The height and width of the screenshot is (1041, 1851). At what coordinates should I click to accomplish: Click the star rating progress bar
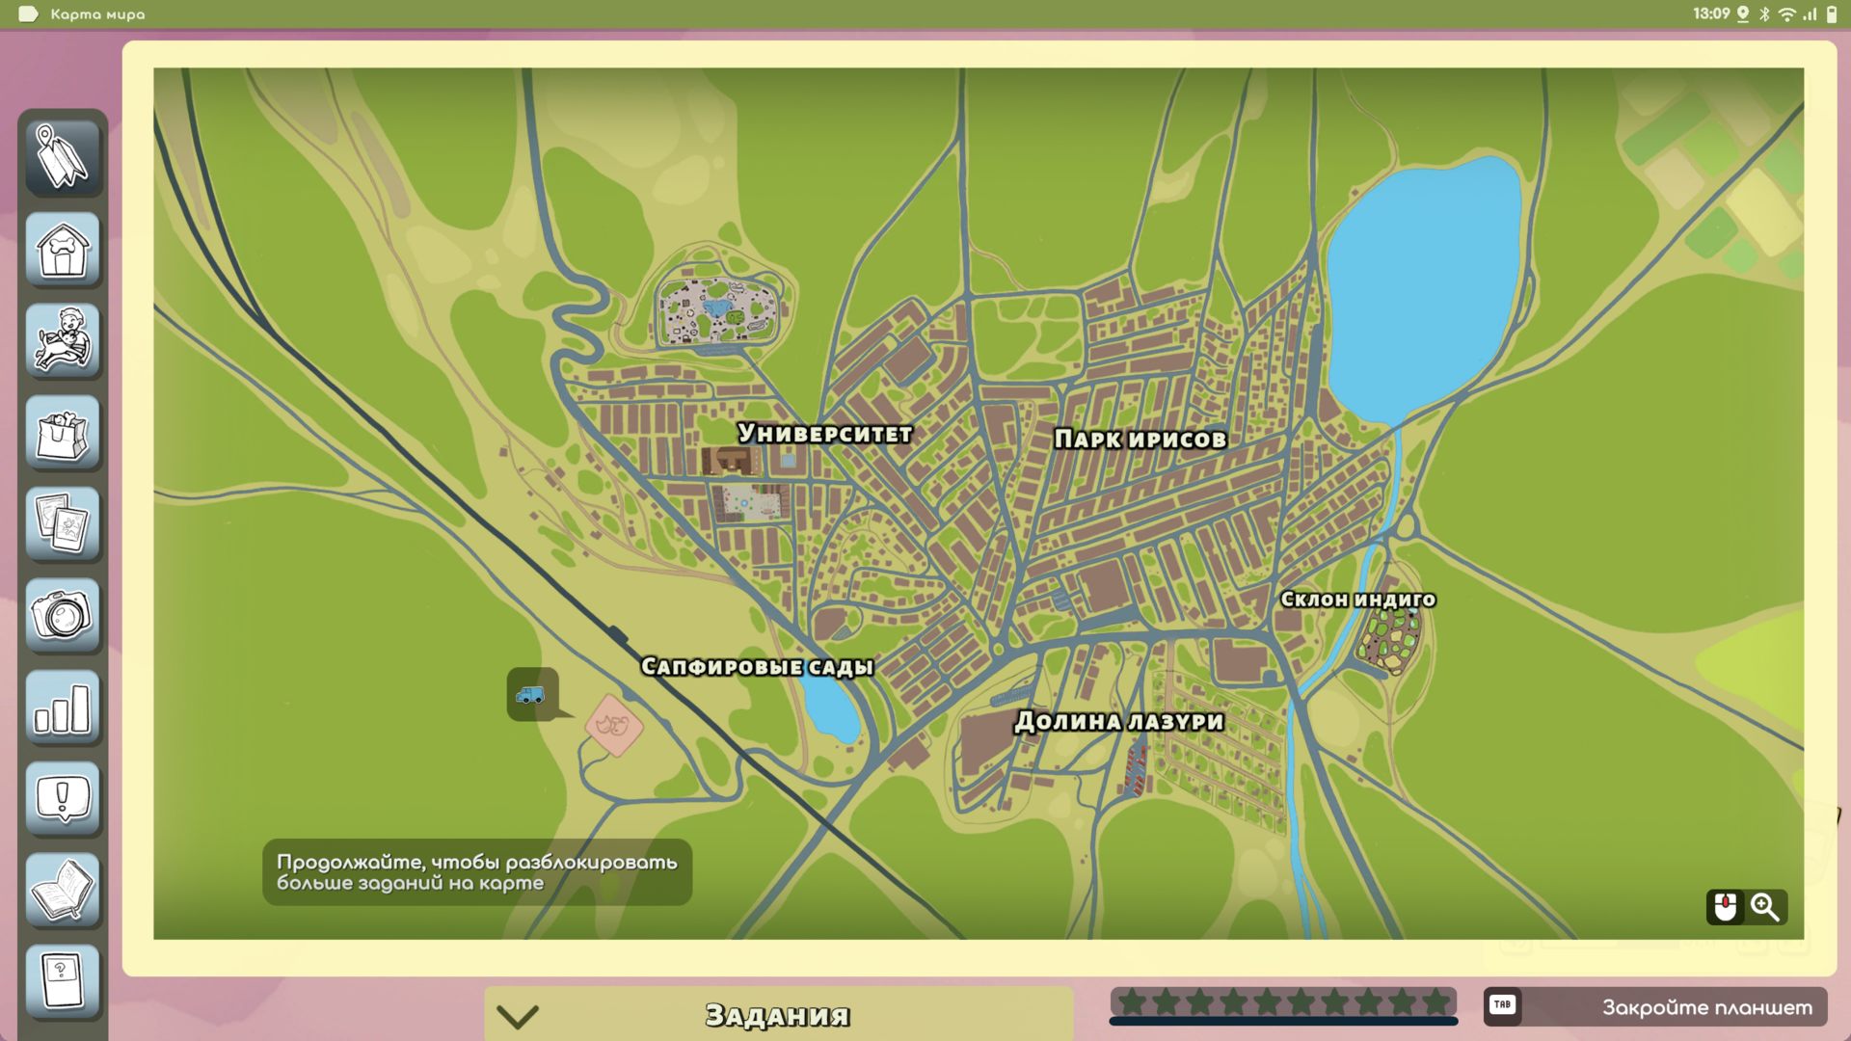(1283, 1004)
